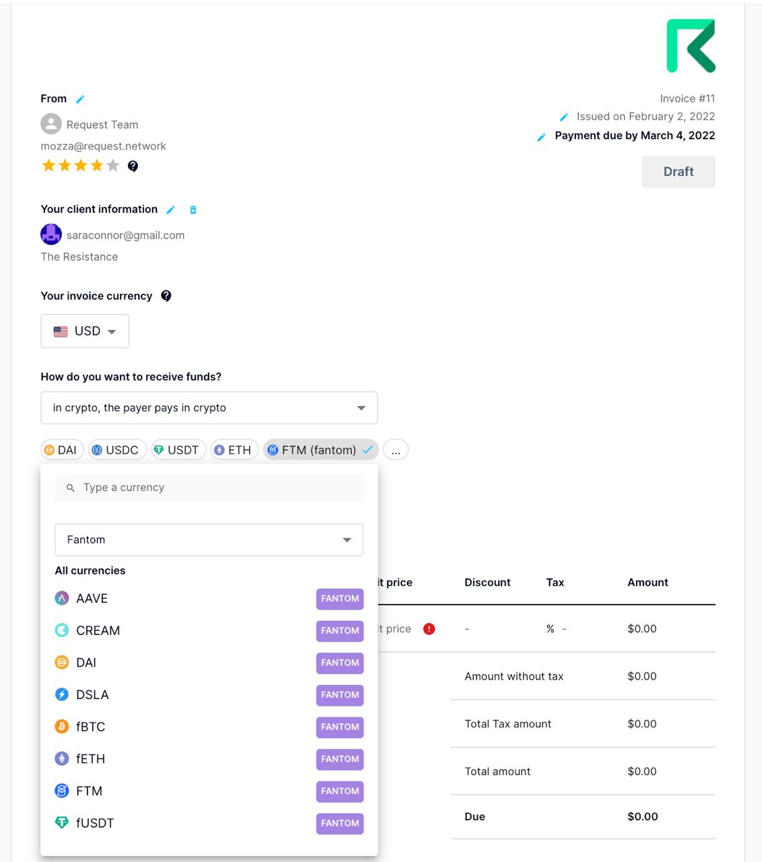Image resolution: width=762 pixels, height=862 pixels.
Task: Click the Discount column header
Action: click(487, 583)
